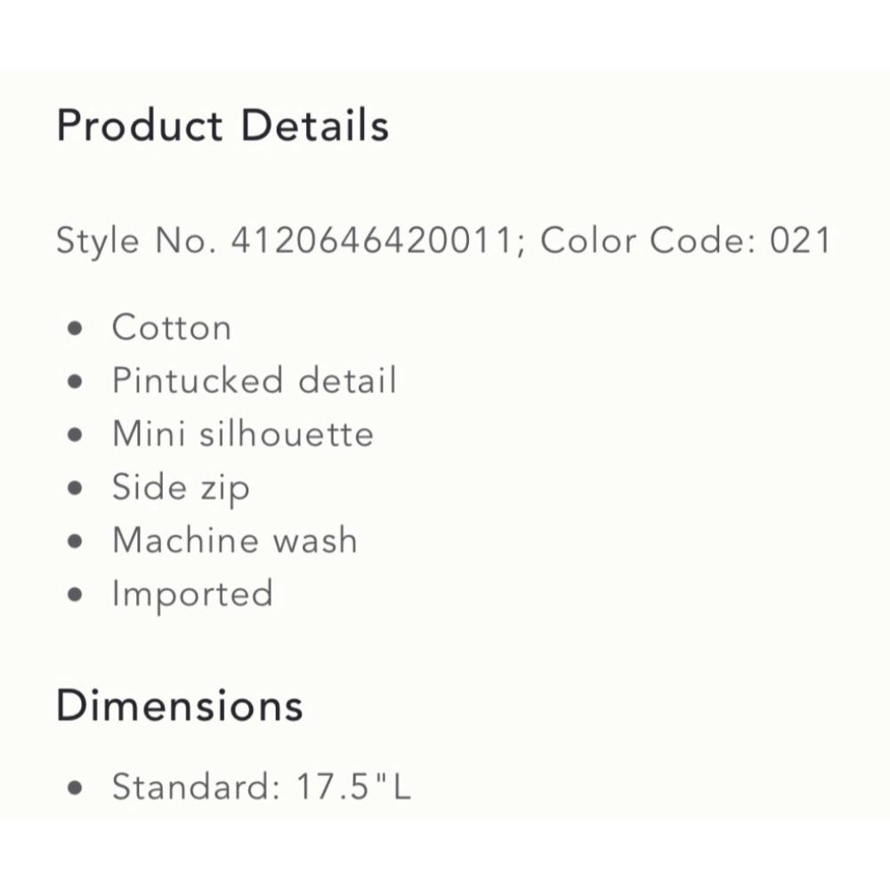
Task: Click the Product Details heading
Action: [222, 125]
